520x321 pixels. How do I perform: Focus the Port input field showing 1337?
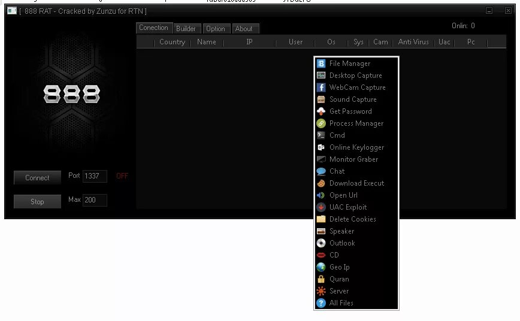[x=95, y=176]
